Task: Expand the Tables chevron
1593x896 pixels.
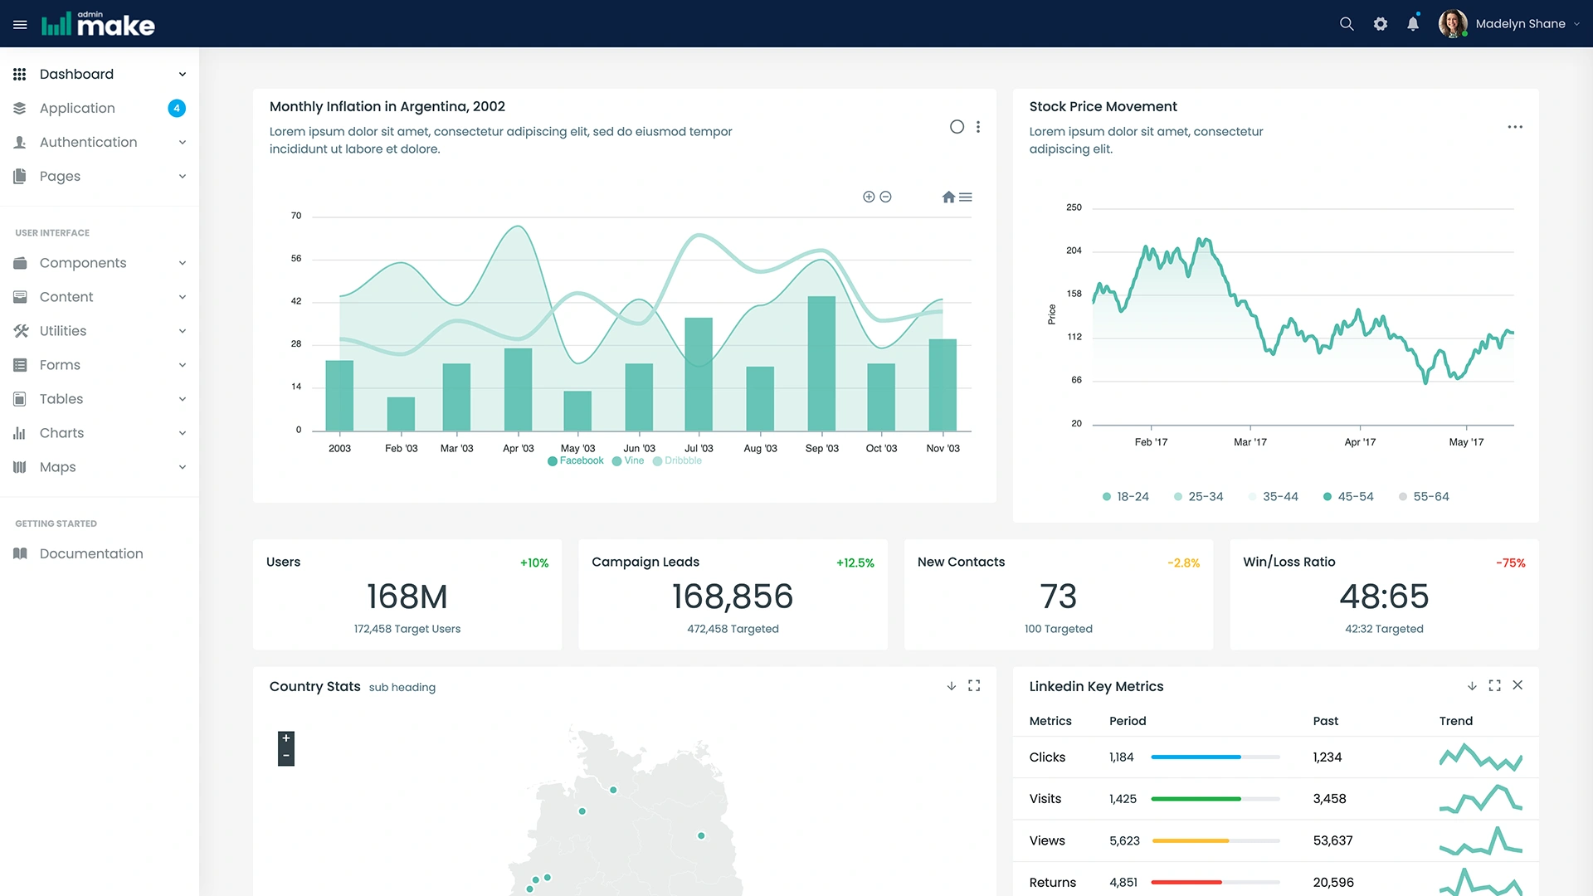Action: [x=183, y=399]
